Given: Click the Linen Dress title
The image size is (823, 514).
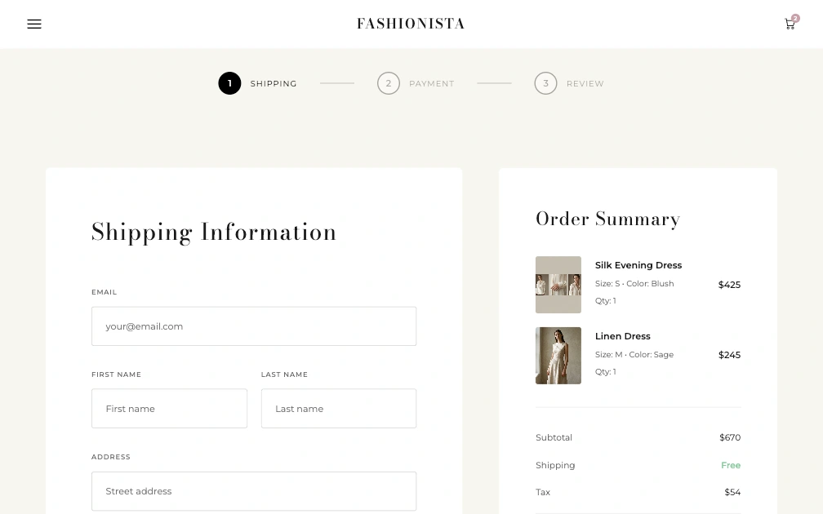Looking at the screenshot, I should pyautogui.click(x=623, y=336).
